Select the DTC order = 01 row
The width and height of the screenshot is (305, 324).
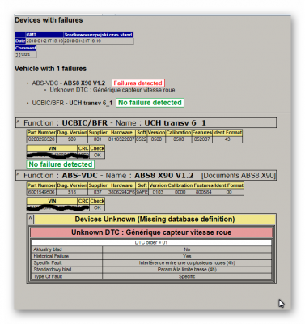coord(151,242)
